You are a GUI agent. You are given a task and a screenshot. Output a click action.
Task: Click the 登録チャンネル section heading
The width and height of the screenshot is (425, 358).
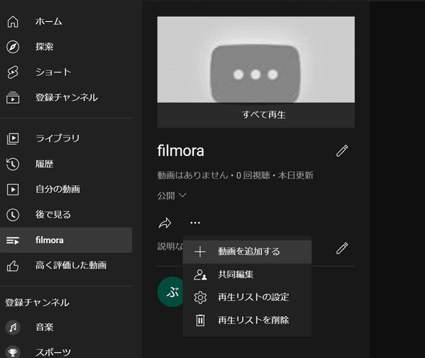[x=37, y=302]
